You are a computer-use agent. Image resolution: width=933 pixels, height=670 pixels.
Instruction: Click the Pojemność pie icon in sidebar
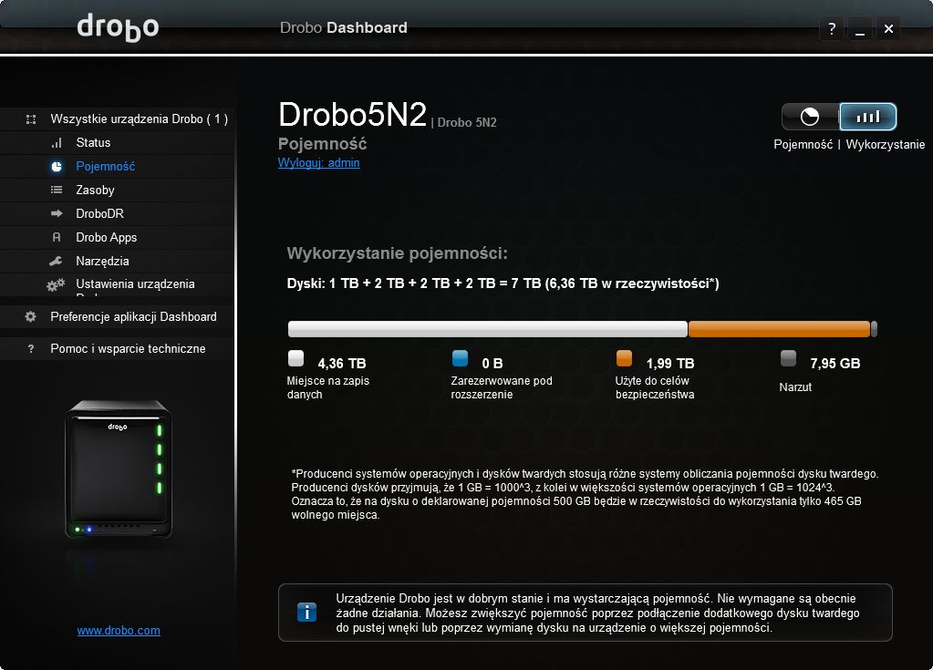pos(57,167)
